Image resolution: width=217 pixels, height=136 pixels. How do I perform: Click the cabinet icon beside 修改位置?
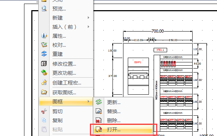tap(44, 64)
